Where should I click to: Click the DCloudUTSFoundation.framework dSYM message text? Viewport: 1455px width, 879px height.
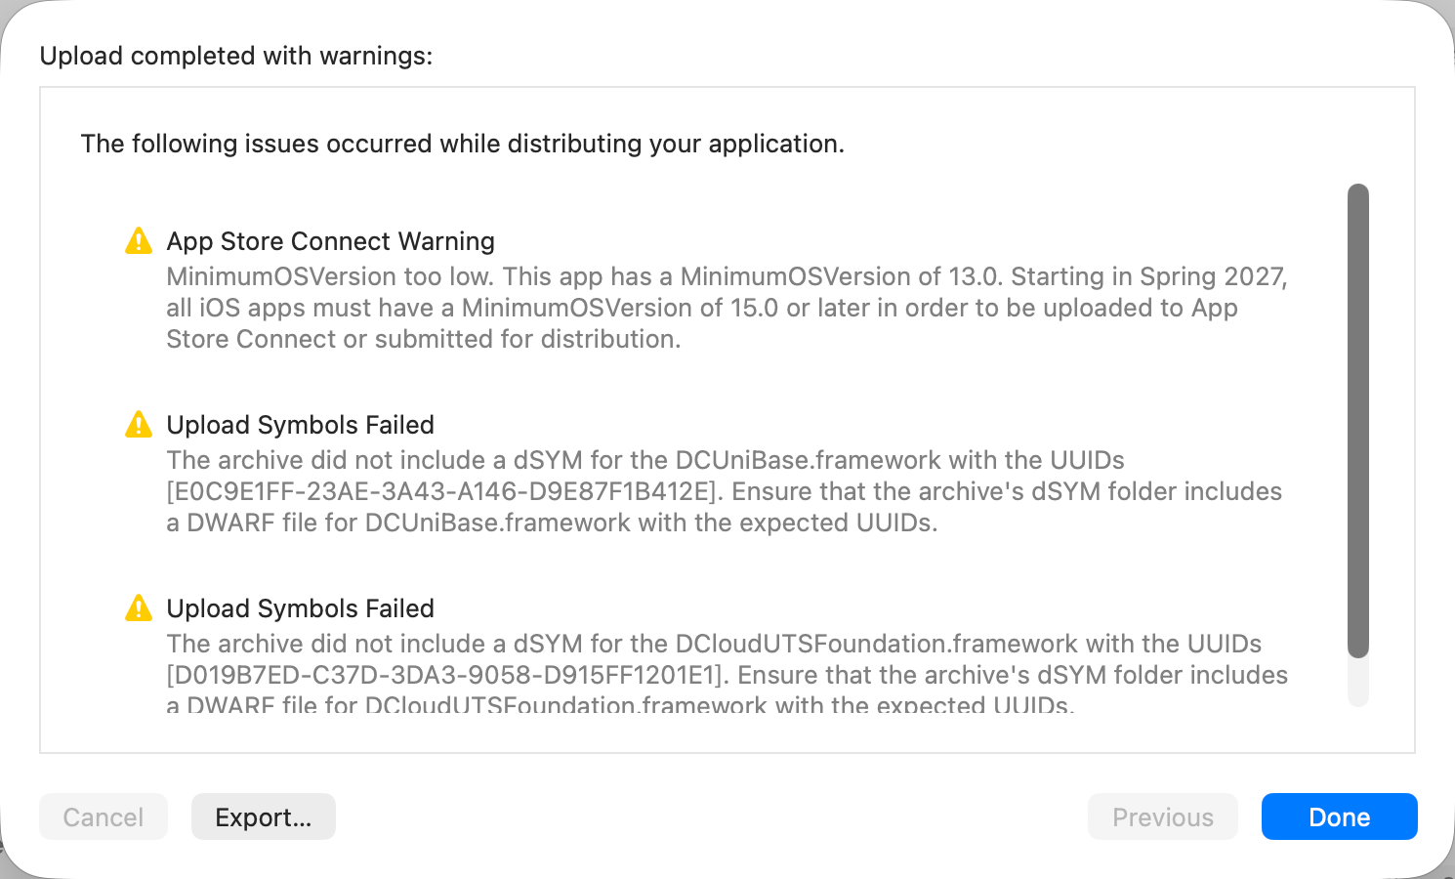coord(727,675)
